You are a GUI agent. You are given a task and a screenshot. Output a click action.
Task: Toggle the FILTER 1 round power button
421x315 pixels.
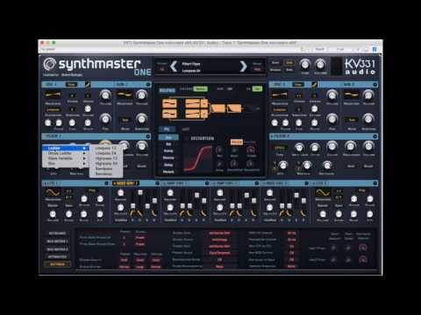pos(148,136)
